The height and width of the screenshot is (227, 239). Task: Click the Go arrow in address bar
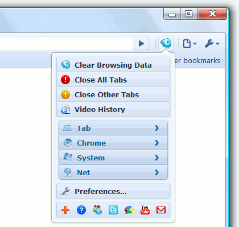[x=141, y=43]
